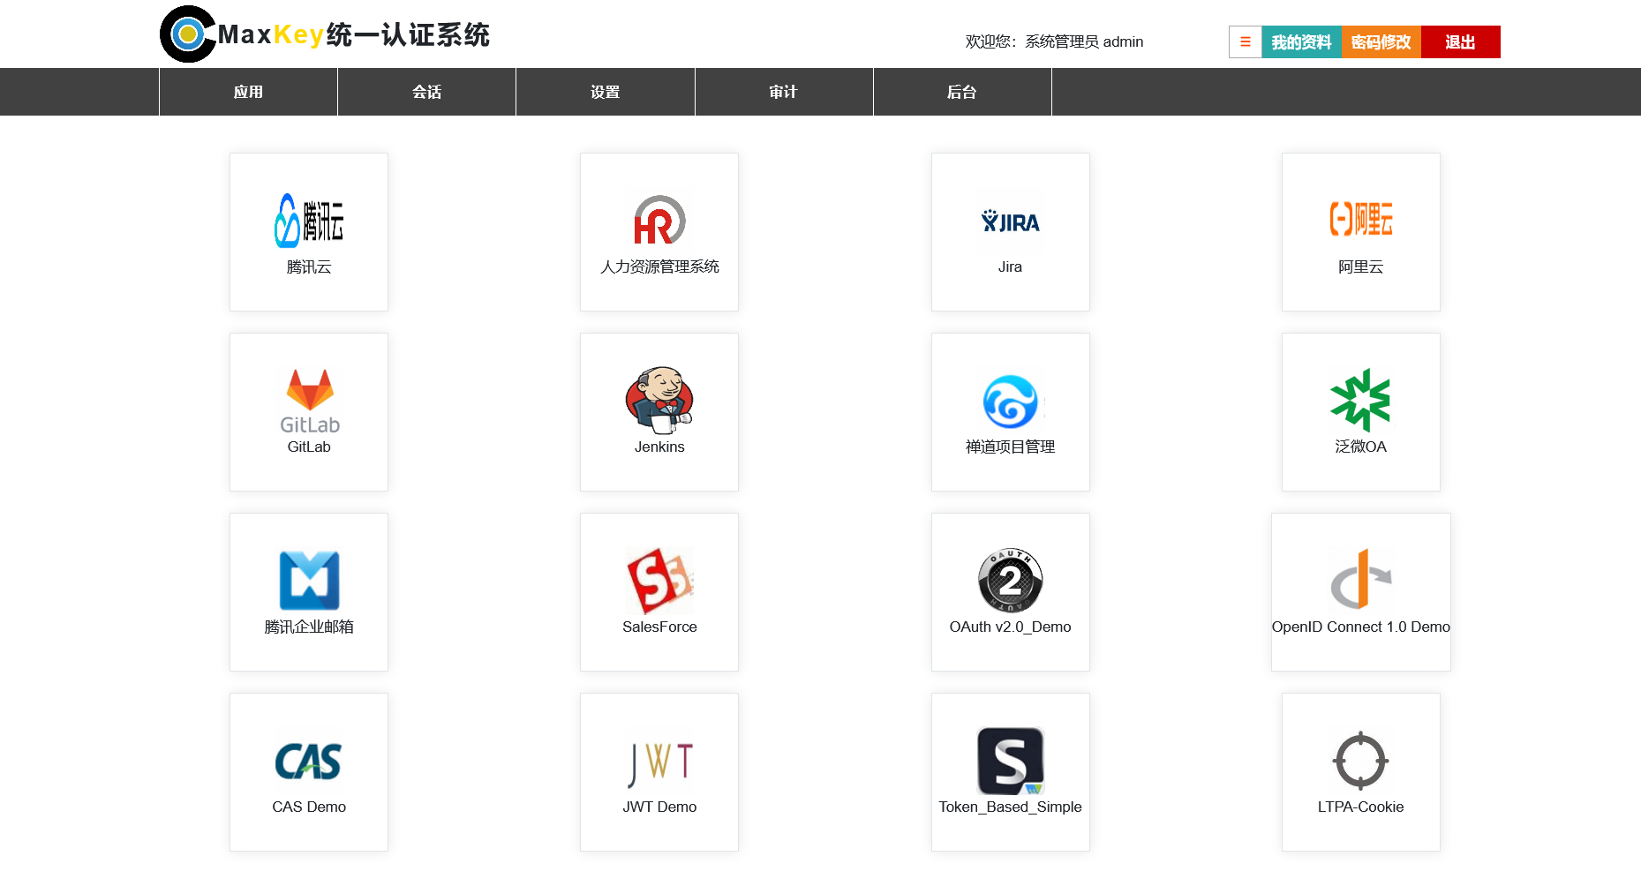
Task: Click the JWT Demo caption
Action: [659, 807]
